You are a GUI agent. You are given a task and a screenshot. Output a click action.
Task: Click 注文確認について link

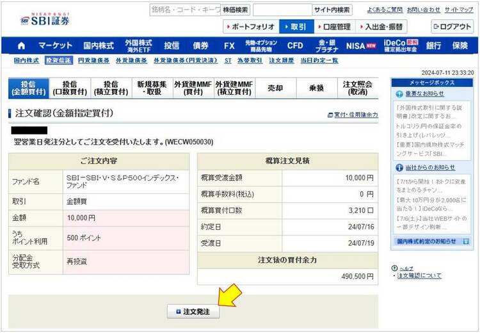[x=419, y=276]
